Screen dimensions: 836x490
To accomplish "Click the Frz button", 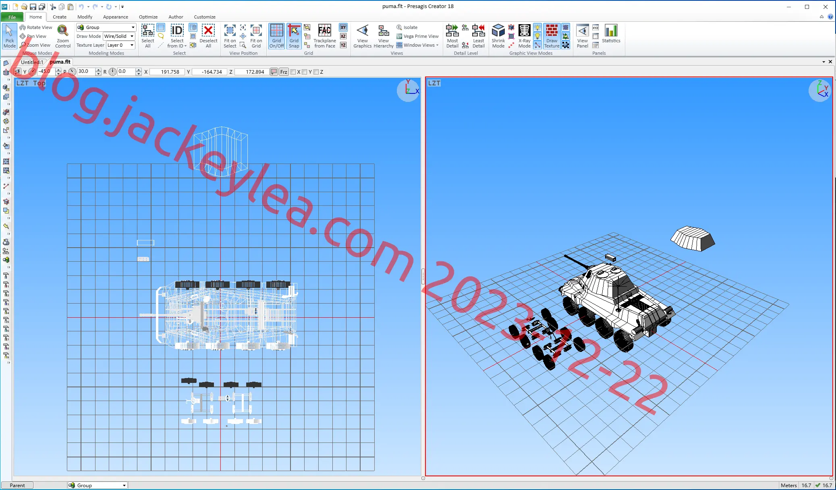I will [x=284, y=72].
